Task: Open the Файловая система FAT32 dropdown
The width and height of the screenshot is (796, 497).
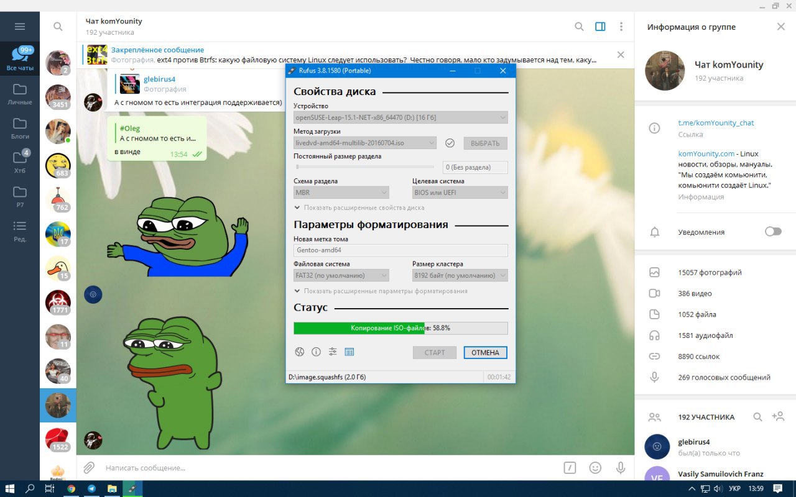Action: [341, 275]
